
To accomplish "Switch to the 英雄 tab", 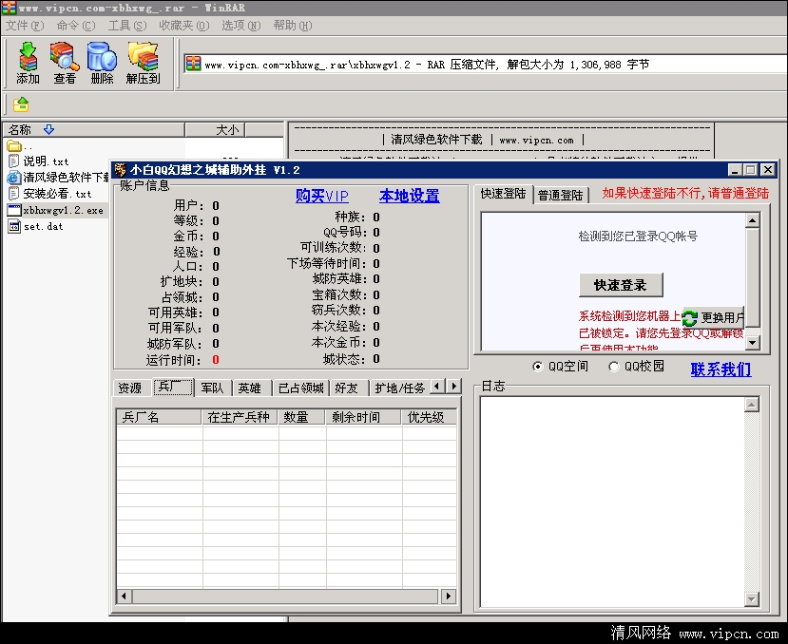I will click(x=249, y=388).
